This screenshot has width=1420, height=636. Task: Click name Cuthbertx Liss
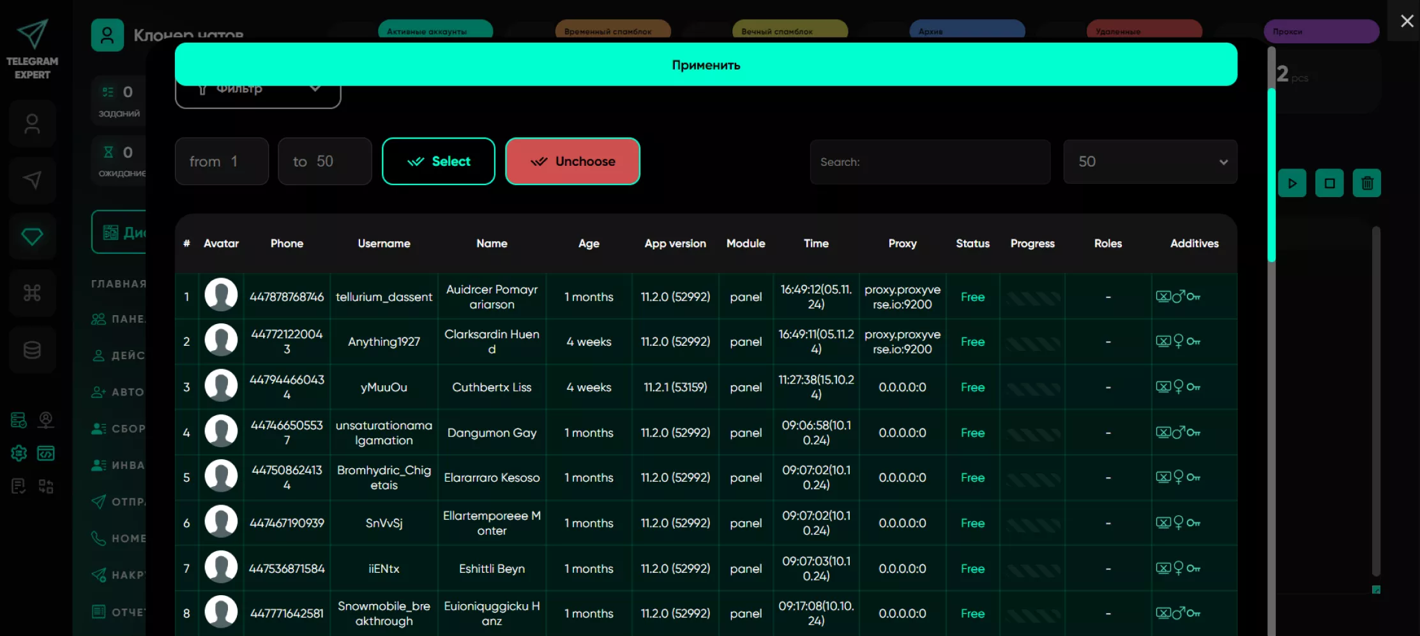click(492, 387)
